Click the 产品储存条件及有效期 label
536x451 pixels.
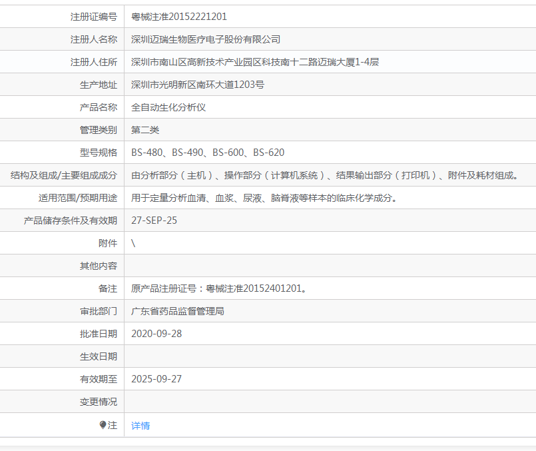point(71,221)
